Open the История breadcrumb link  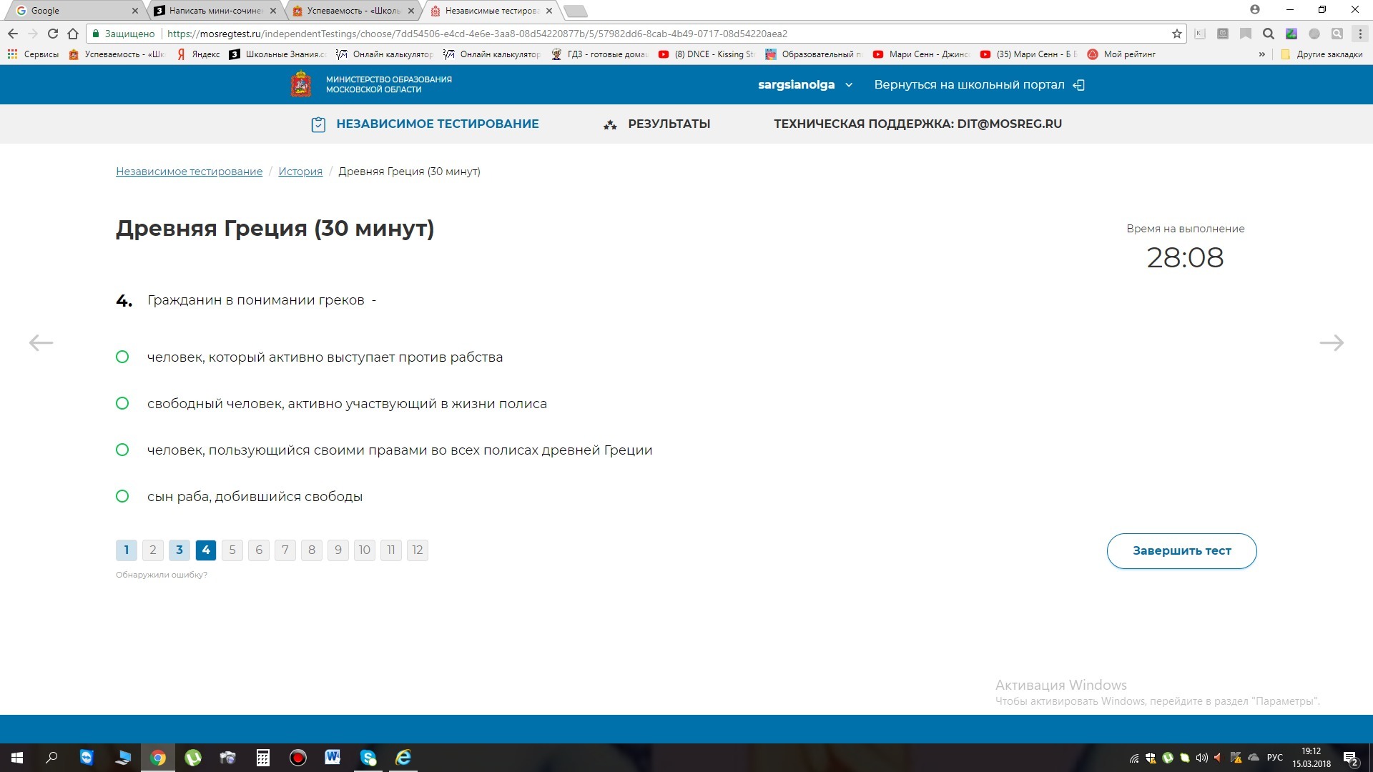tap(300, 172)
